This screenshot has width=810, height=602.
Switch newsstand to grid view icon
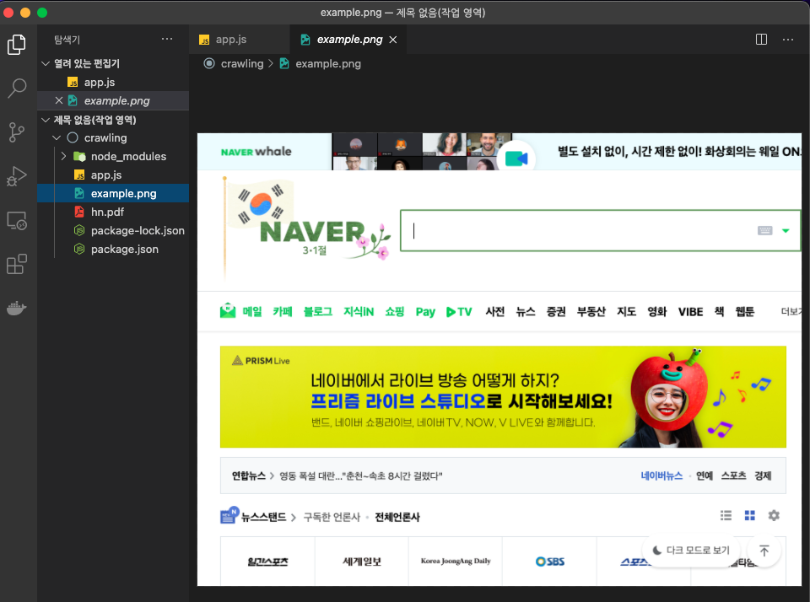[749, 515]
